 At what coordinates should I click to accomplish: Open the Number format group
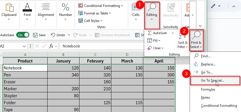pyautogui.click(x=66, y=12)
